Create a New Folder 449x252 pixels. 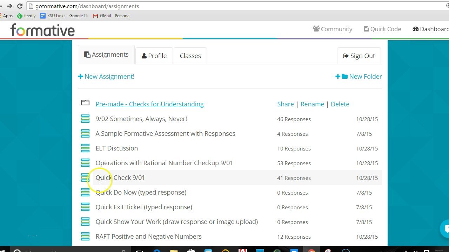tap(358, 76)
